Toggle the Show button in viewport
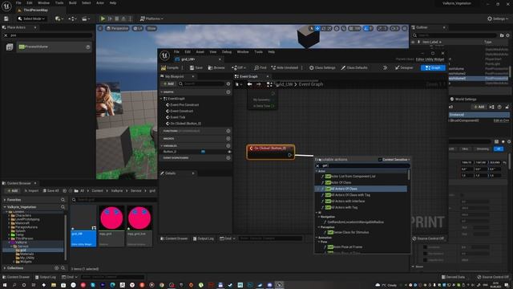 [x=151, y=29]
